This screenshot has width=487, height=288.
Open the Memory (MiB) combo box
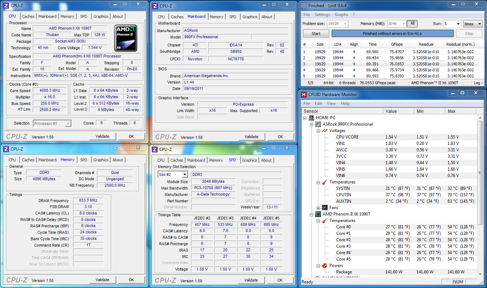[397, 24]
